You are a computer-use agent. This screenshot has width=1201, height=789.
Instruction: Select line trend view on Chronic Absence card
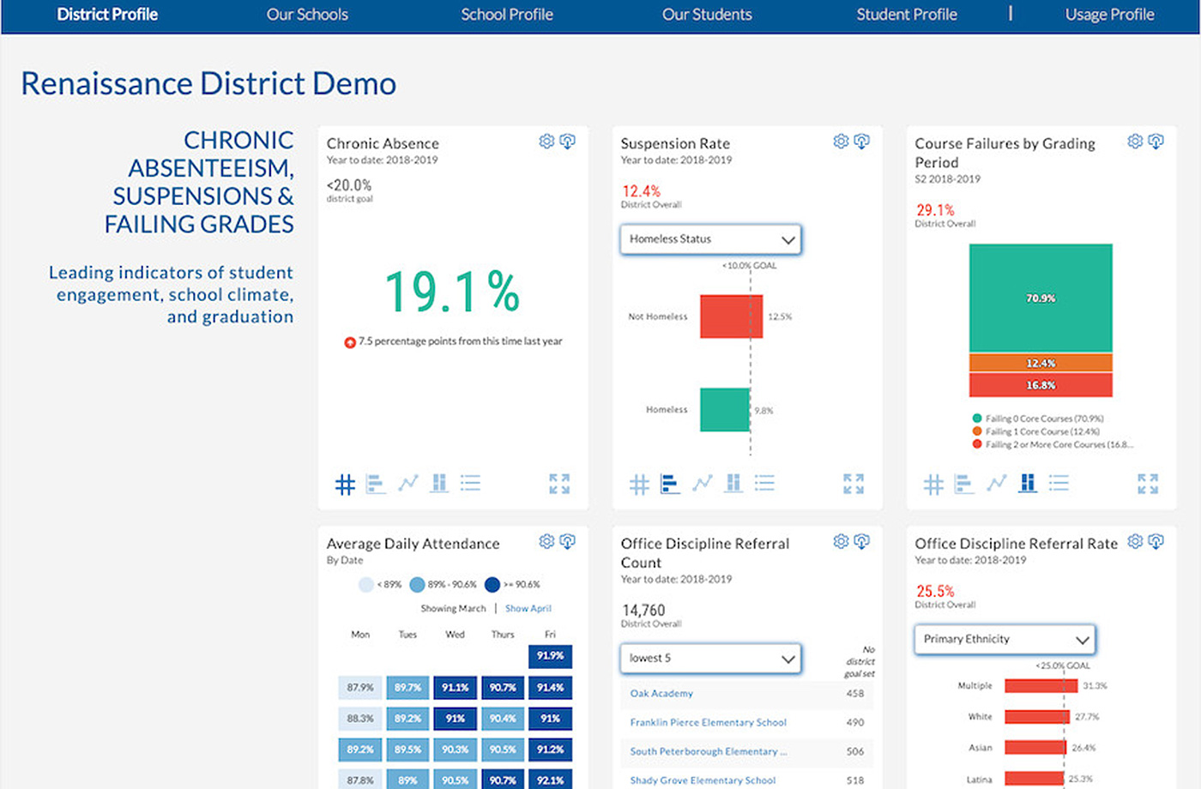click(x=407, y=484)
